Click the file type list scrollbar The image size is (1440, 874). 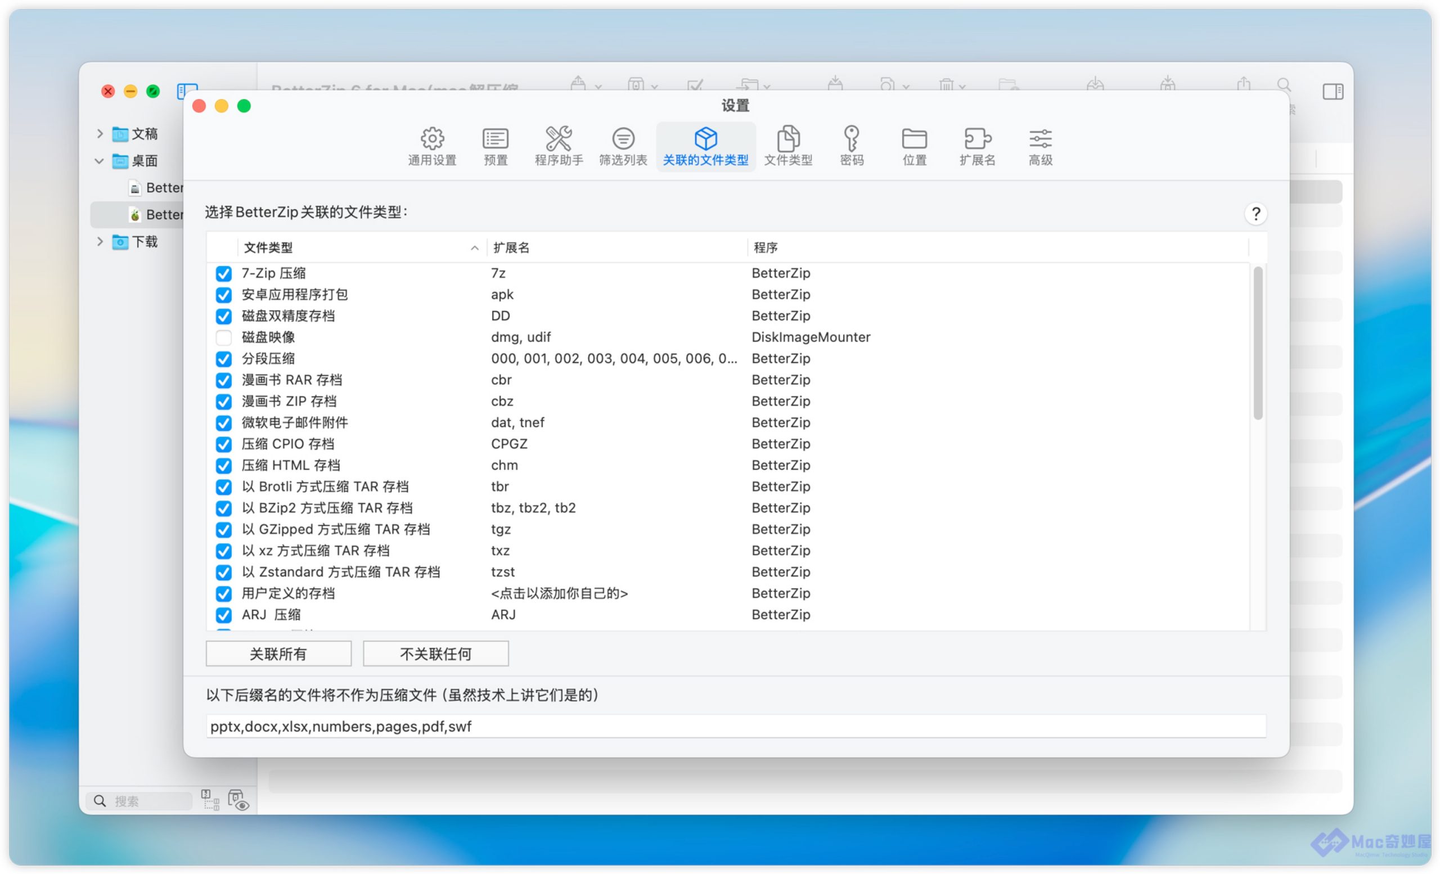point(1258,343)
